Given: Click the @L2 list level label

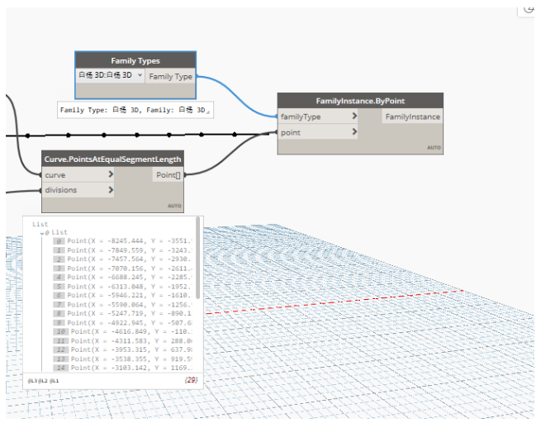Looking at the screenshot, I should 41,381.
